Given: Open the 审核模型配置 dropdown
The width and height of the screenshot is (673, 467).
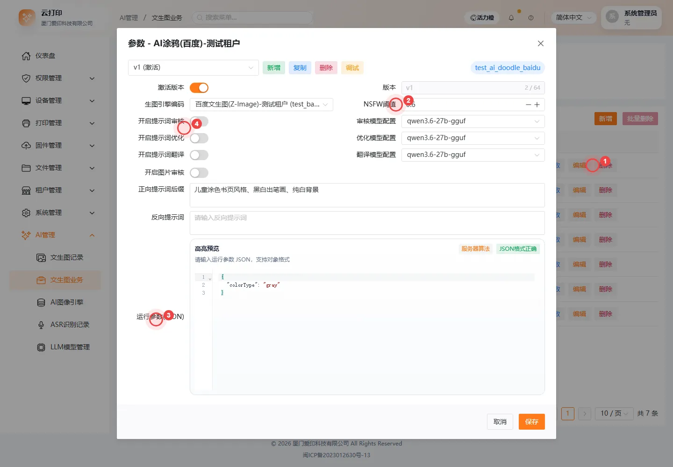Looking at the screenshot, I should tap(473, 121).
